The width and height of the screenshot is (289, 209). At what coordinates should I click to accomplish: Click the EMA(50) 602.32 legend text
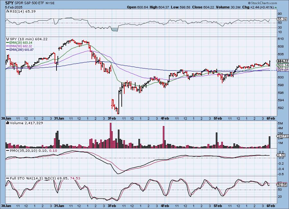point(21,46)
